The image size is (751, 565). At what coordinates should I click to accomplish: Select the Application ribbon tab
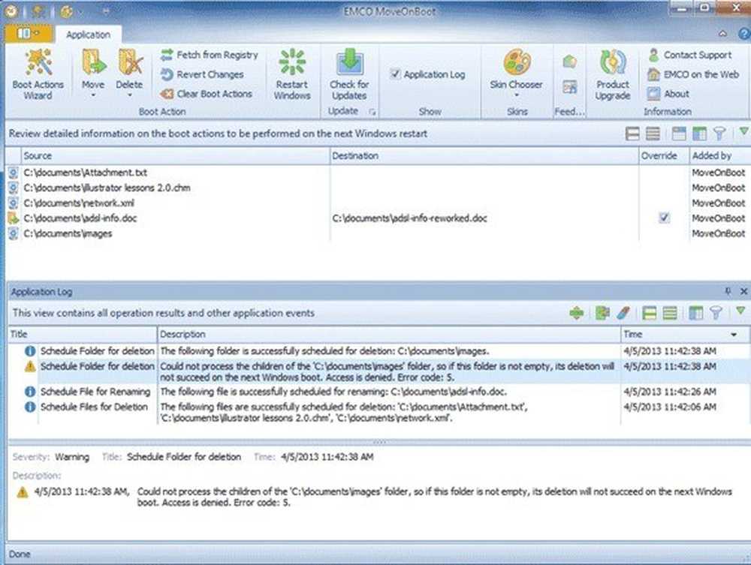pyautogui.click(x=88, y=35)
